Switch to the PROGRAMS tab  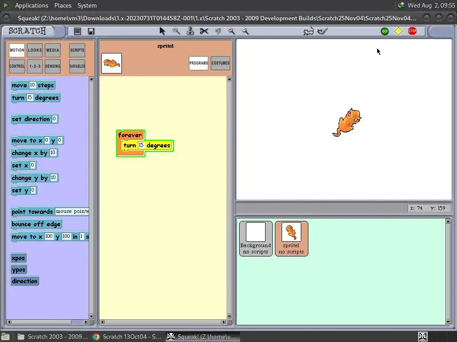coord(199,63)
